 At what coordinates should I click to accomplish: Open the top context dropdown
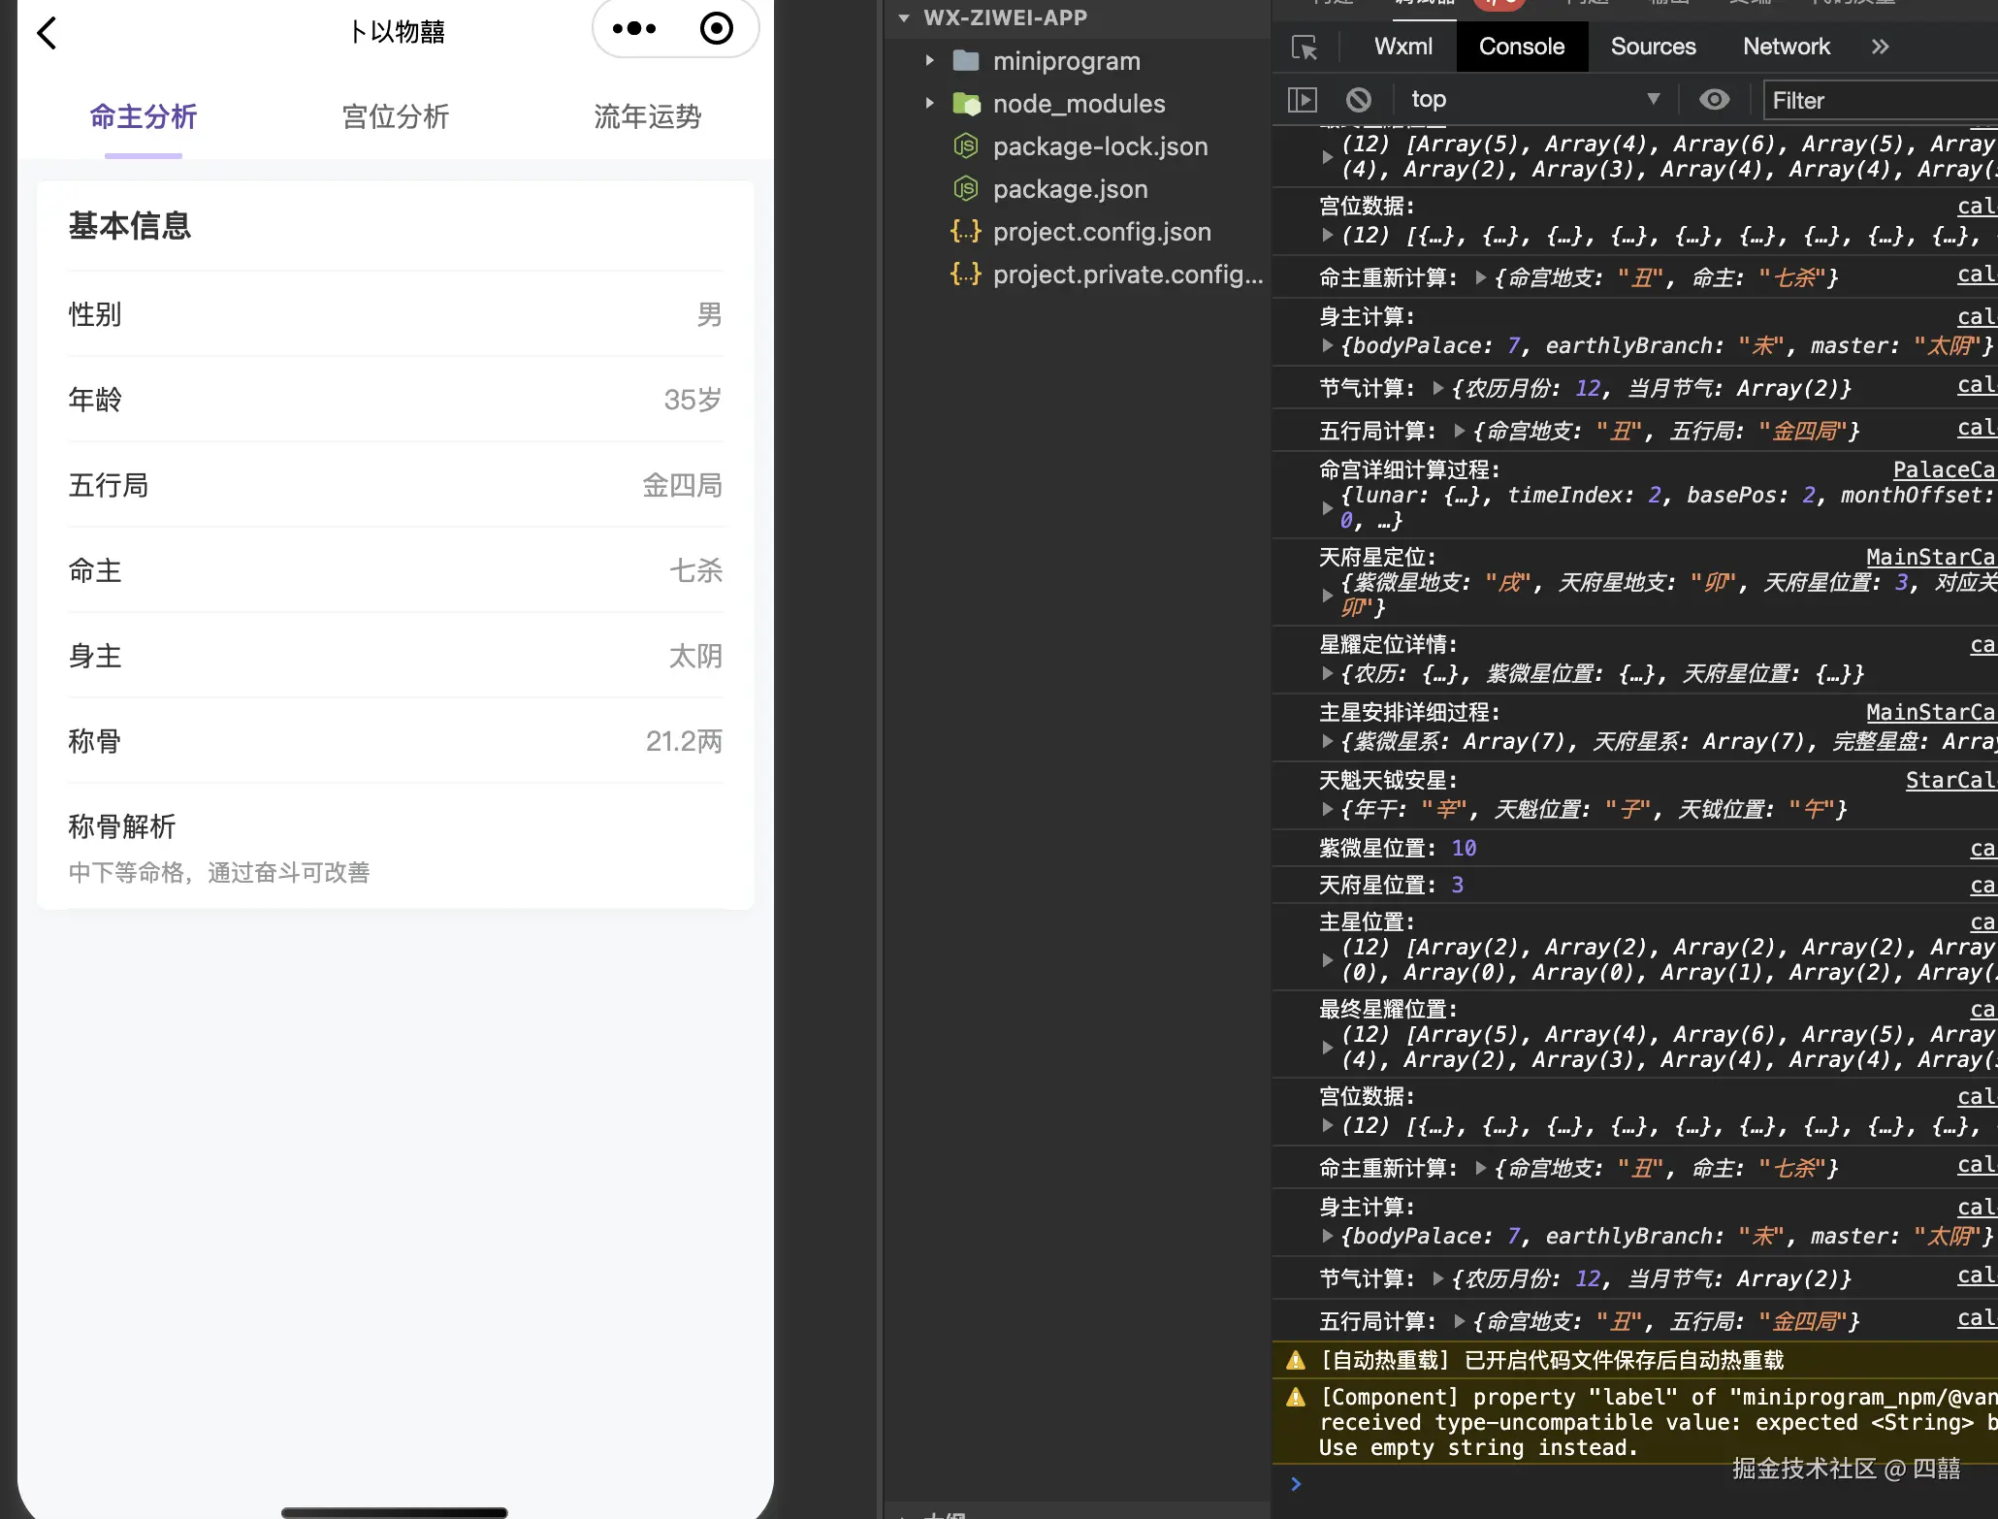pyautogui.click(x=1534, y=99)
